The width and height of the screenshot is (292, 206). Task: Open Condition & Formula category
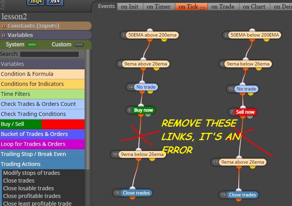click(42, 74)
